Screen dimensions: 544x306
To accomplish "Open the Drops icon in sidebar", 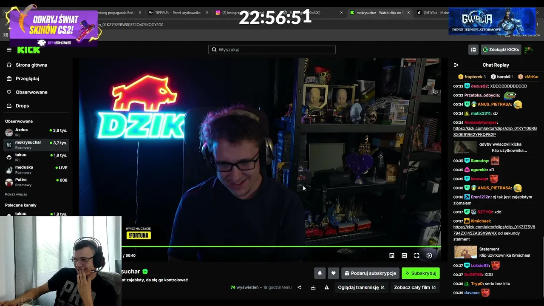I will 9,106.
